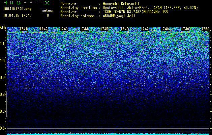The image size is (212, 135).
Task: Click the 1.0 frequency axis label
Action: point(3,61)
